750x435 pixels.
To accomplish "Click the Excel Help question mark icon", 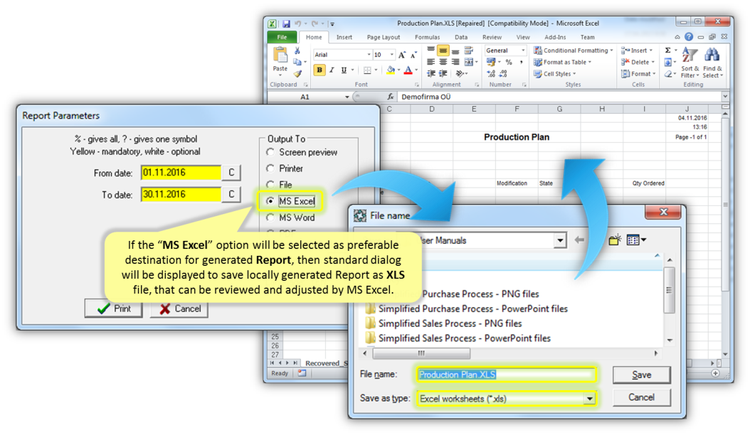I will tap(689, 37).
